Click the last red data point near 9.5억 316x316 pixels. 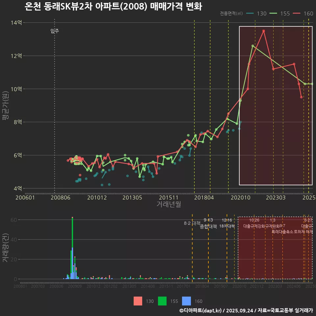coord(301,97)
